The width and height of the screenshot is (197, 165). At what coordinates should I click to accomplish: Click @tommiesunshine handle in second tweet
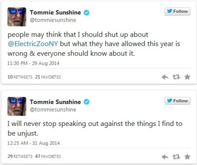53,110
